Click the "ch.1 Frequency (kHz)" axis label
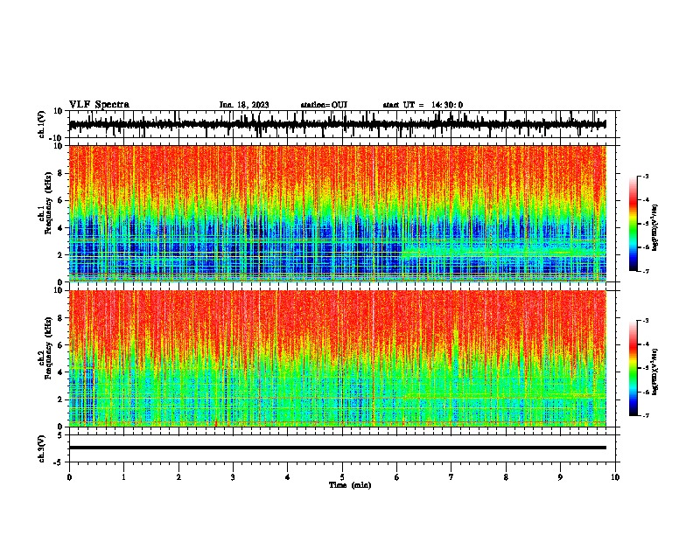This screenshot has width=693, height=535. point(45,204)
